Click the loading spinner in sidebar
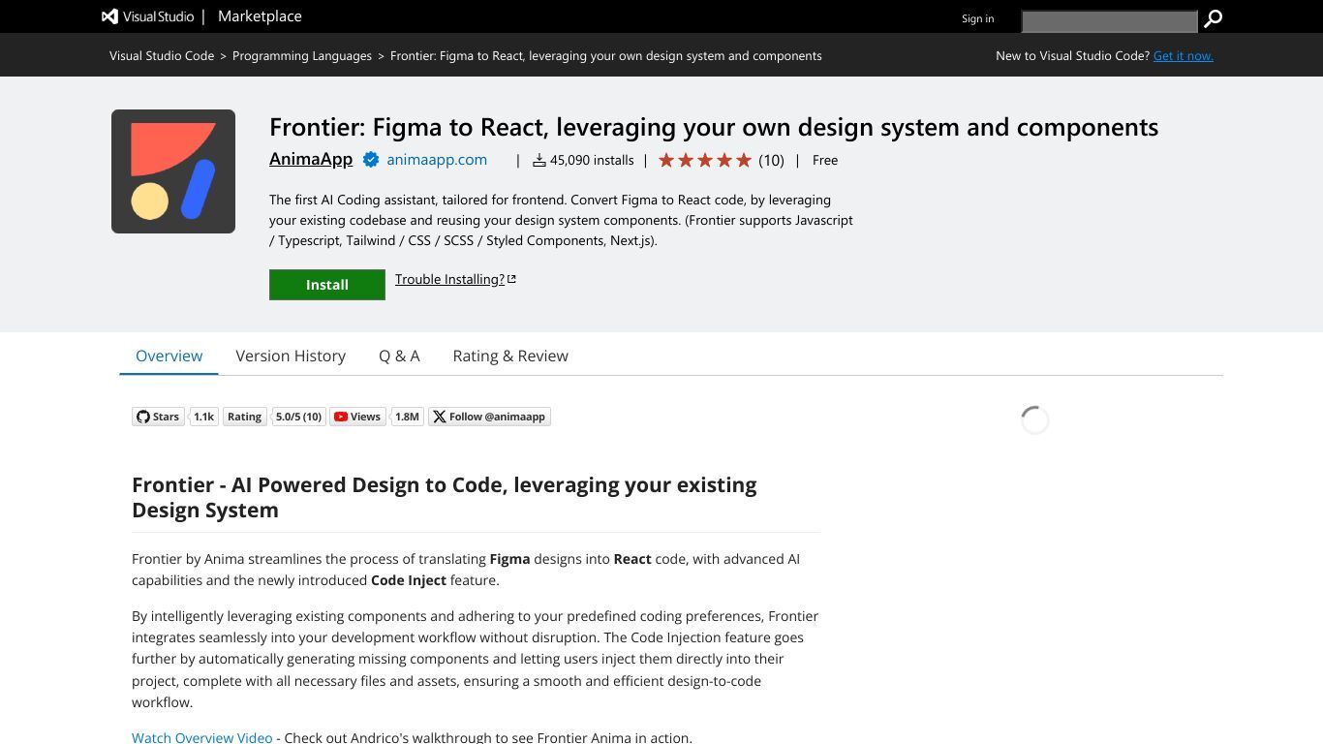The image size is (1323, 744). (1034, 419)
